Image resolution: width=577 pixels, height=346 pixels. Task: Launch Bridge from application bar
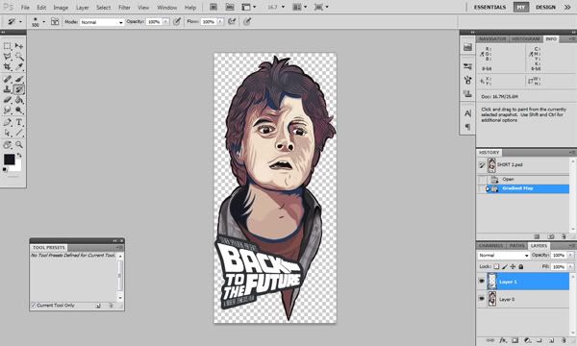[x=213, y=7]
